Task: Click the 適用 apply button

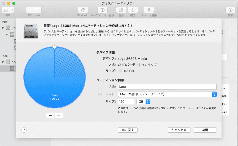Action: pos(205,130)
